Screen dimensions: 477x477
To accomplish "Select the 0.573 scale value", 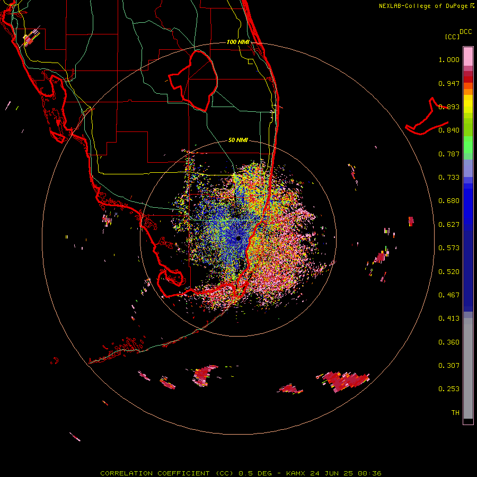I will 449,248.
